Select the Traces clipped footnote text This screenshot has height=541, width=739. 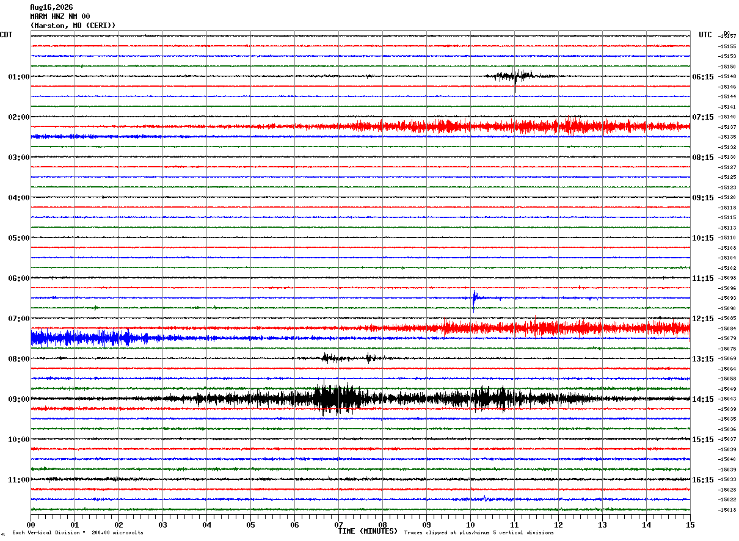[479, 533]
